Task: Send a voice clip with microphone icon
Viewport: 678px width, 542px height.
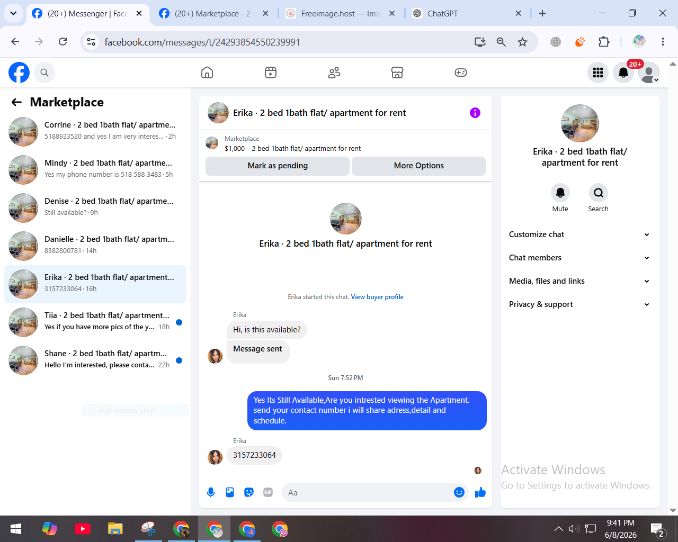Action: (x=211, y=492)
